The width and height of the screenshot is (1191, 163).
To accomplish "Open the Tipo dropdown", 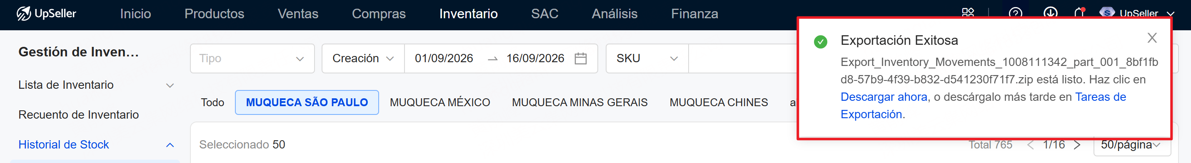I will (252, 58).
